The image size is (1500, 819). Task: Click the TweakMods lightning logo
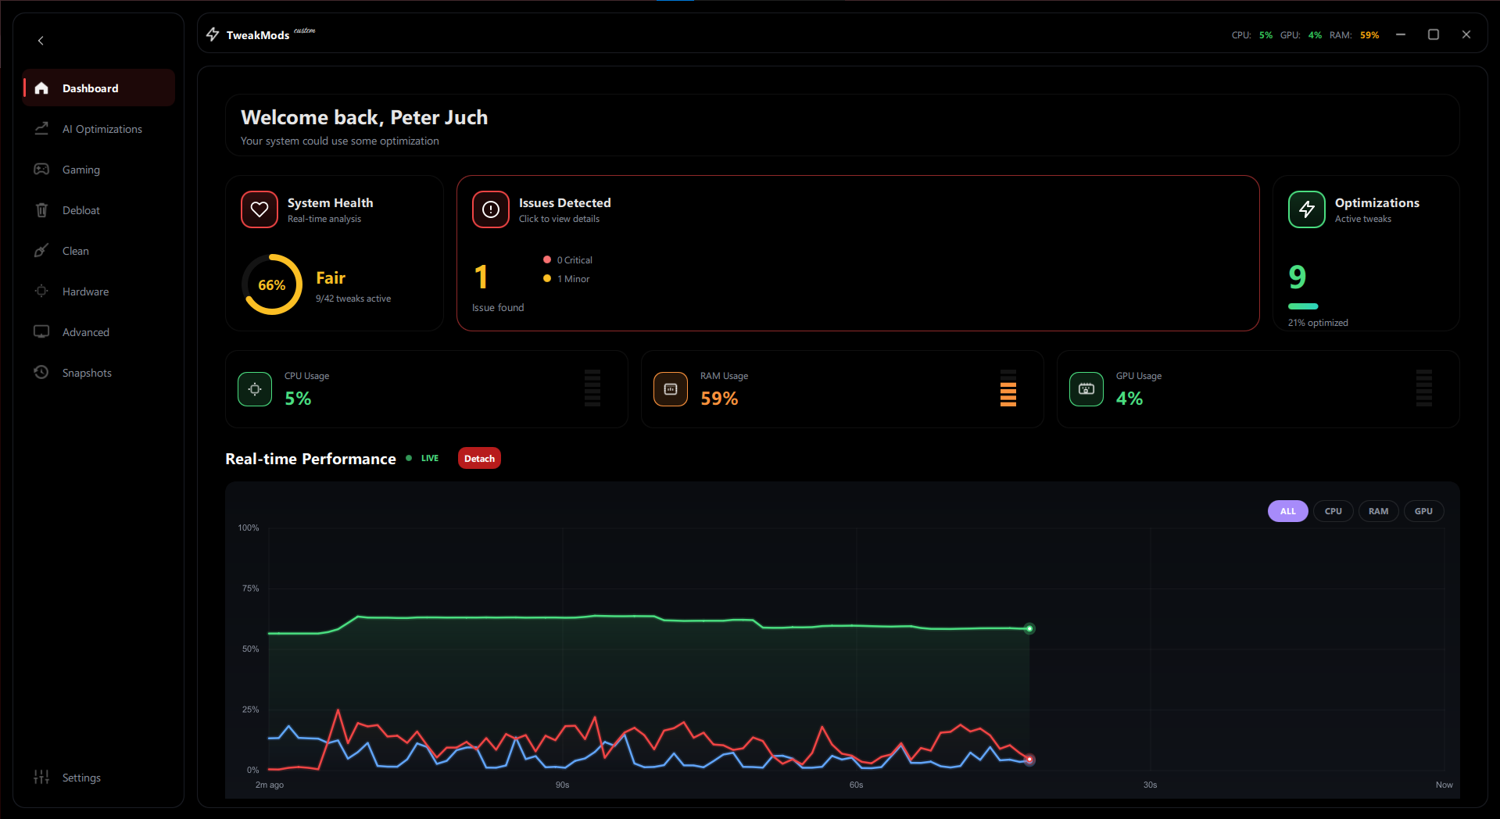tap(212, 34)
